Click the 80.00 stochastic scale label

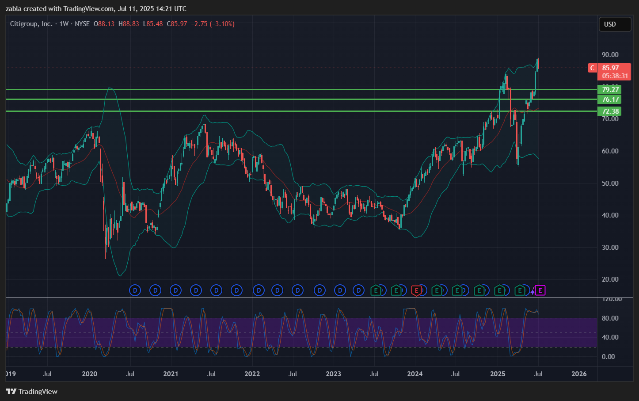click(610, 318)
